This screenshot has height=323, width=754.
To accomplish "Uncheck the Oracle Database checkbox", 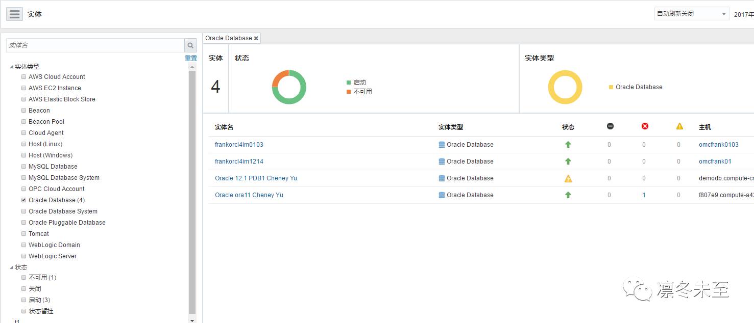I will click(x=23, y=200).
